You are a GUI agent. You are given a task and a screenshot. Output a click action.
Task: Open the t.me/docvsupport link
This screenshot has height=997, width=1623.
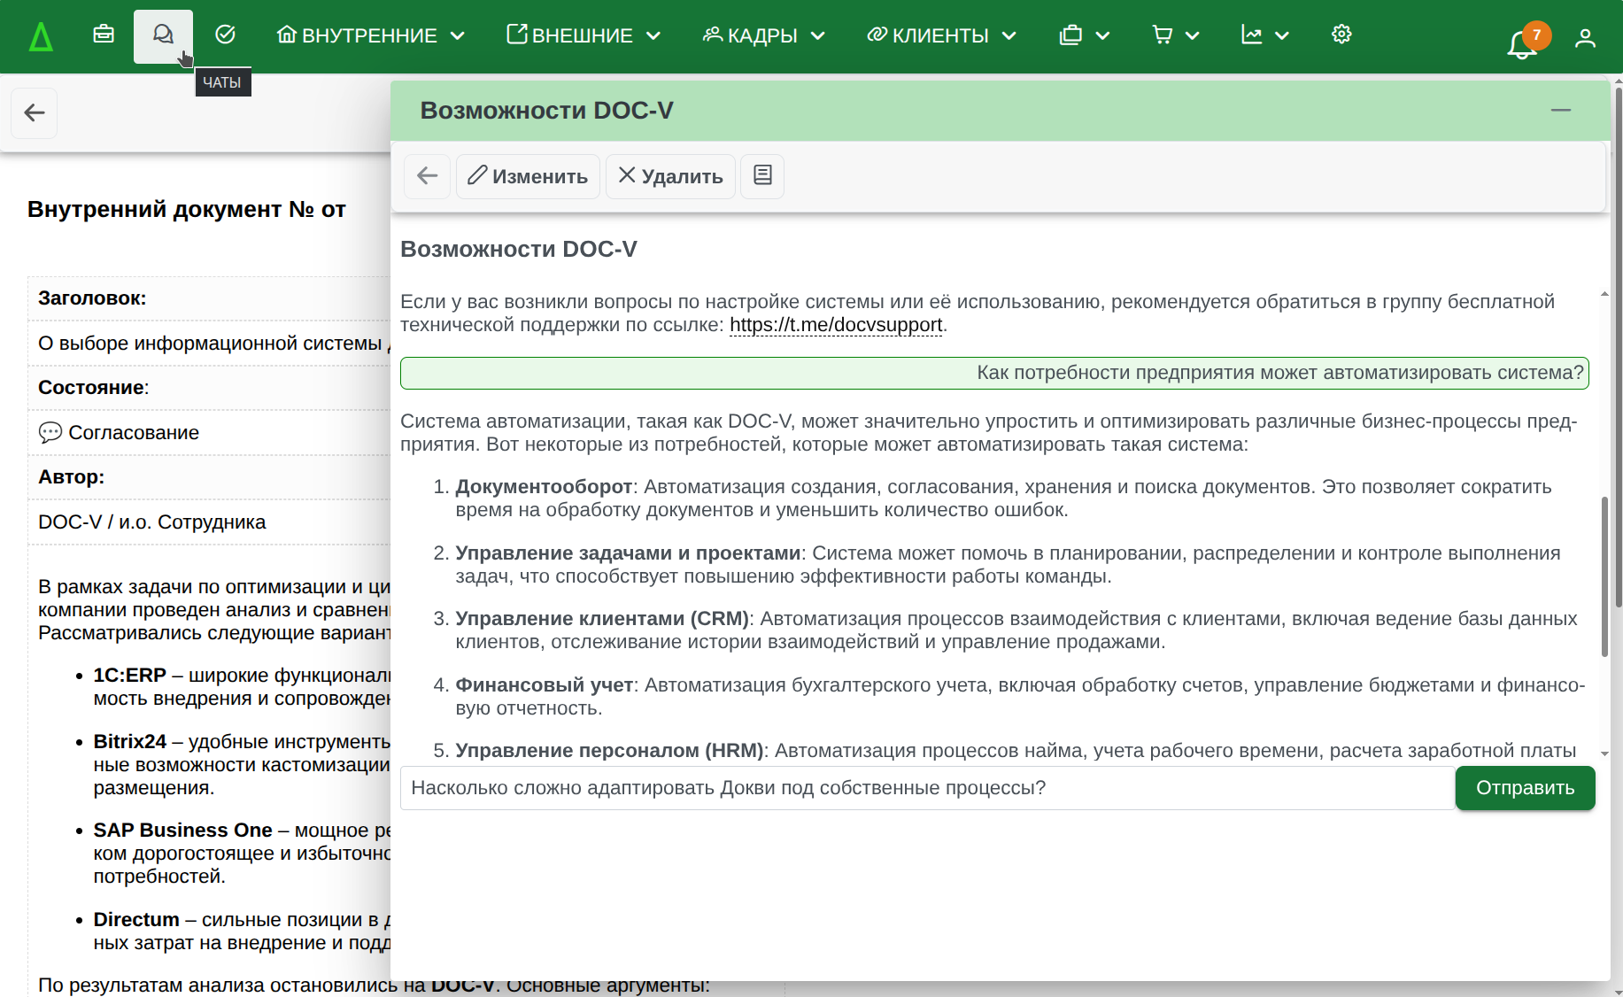pyautogui.click(x=835, y=325)
